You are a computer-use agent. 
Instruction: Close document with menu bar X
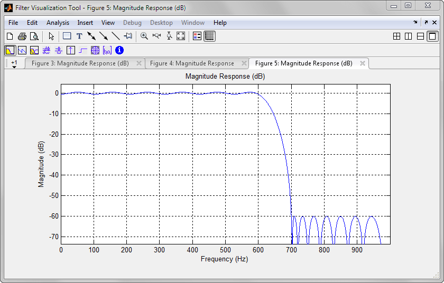pyautogui.click(x=434, y=22)
